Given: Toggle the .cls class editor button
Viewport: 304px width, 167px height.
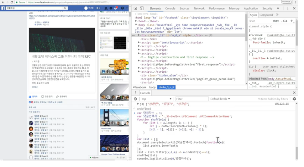Looking at the screenshot, I should [285, 21].
